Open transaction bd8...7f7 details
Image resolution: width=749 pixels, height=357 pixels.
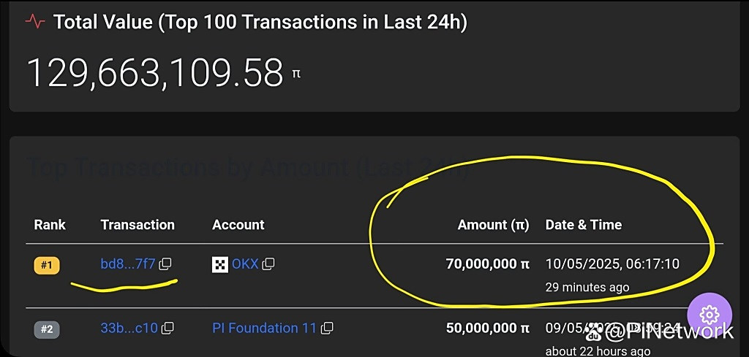(x=128, y=264)
